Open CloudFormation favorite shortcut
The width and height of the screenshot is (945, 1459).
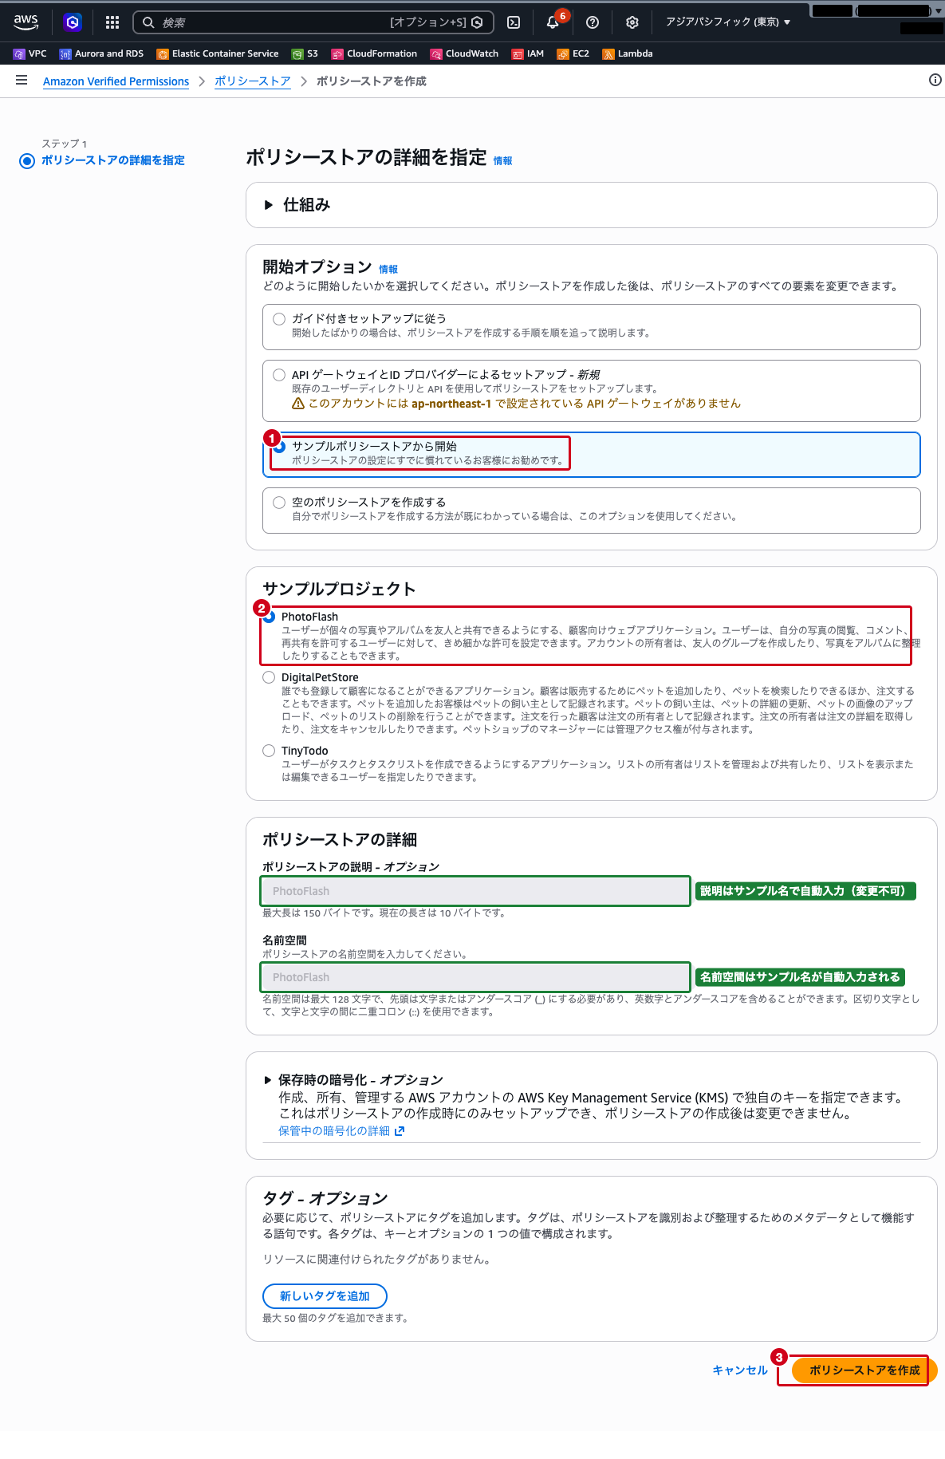tap(374, 53)
